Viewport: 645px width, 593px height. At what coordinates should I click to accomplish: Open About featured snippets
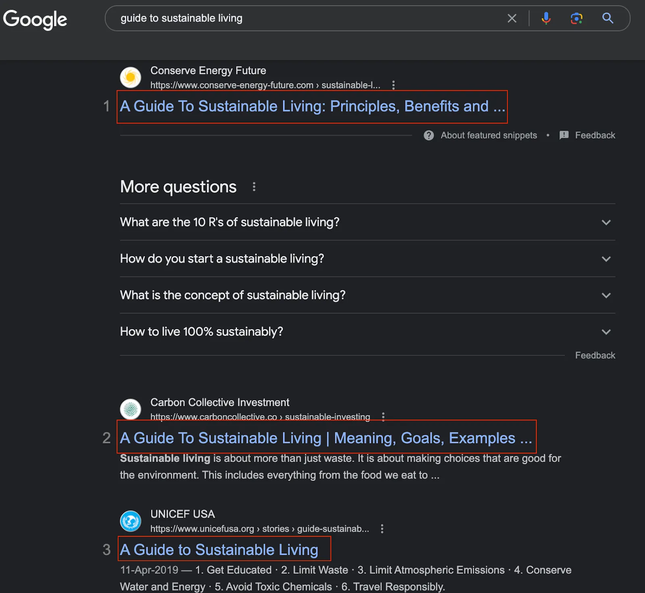click(489, 135)
